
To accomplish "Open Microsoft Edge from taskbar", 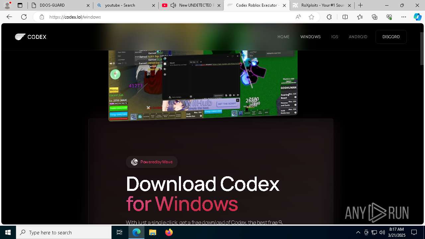I will 136,232.
